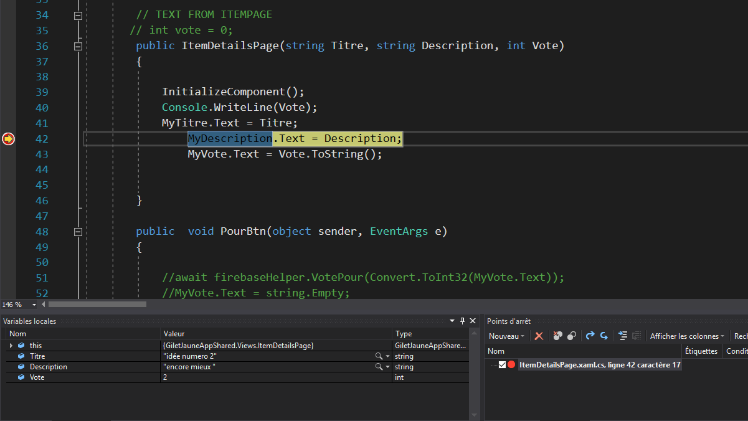Click the horizontal scrollbar of the code editor

pyautogui.click(x=97, y=305)
